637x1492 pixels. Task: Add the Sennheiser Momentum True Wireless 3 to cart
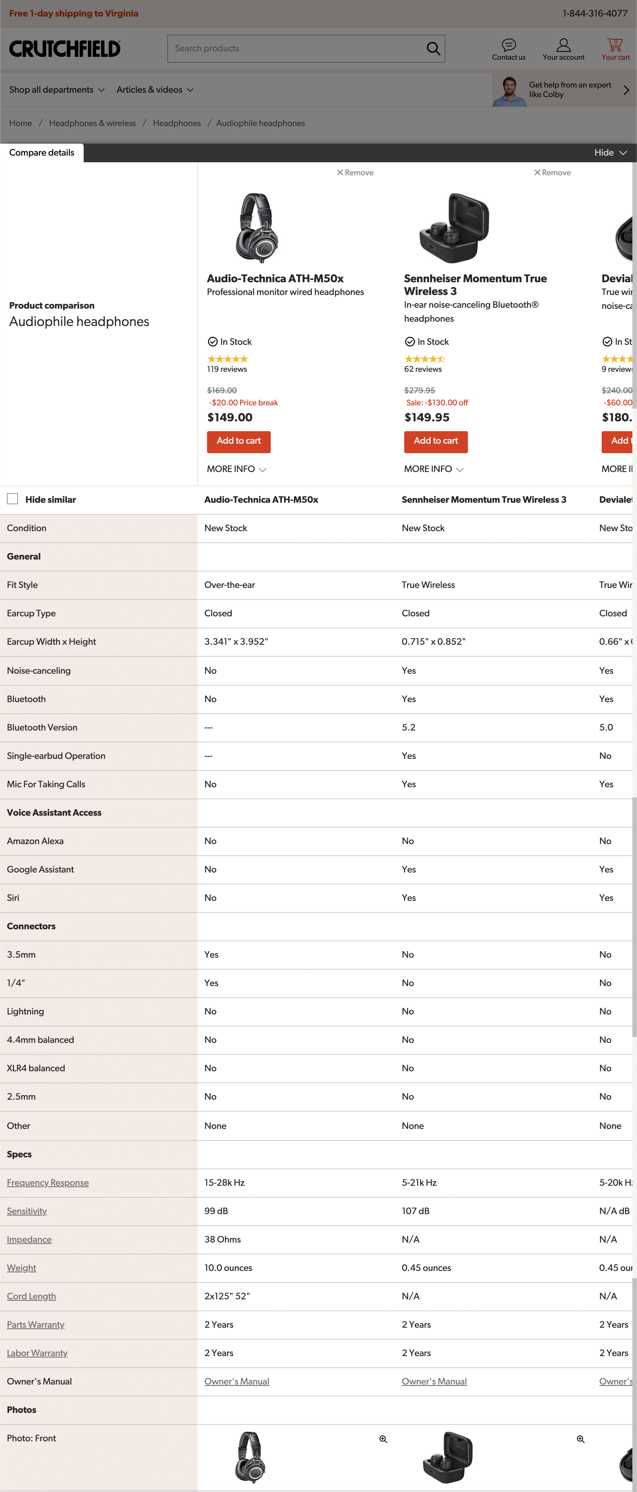point(436,442)
